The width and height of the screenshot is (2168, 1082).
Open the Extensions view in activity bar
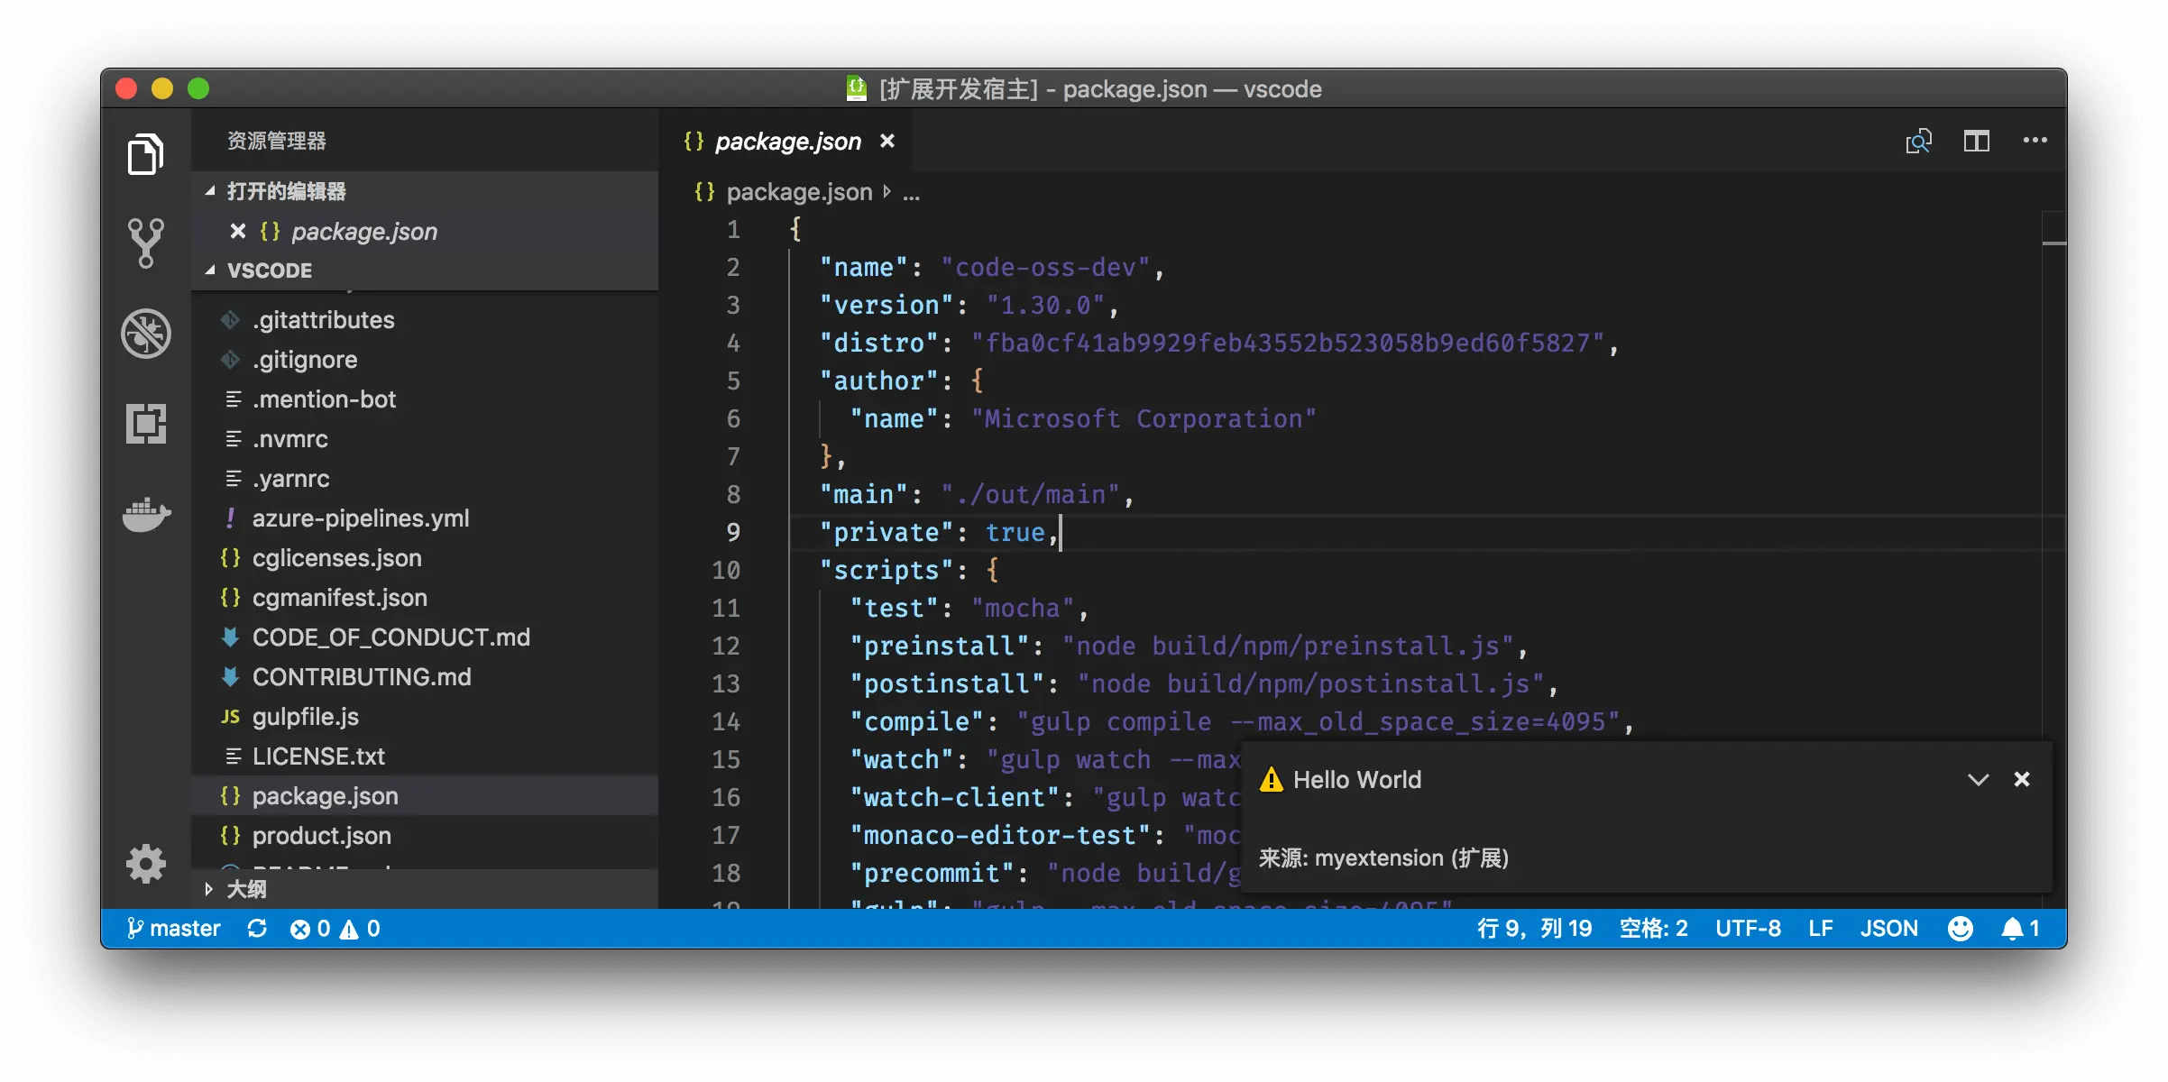[x=145, y=423]
